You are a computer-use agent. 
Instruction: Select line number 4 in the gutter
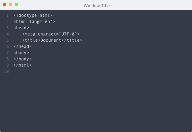7,34
